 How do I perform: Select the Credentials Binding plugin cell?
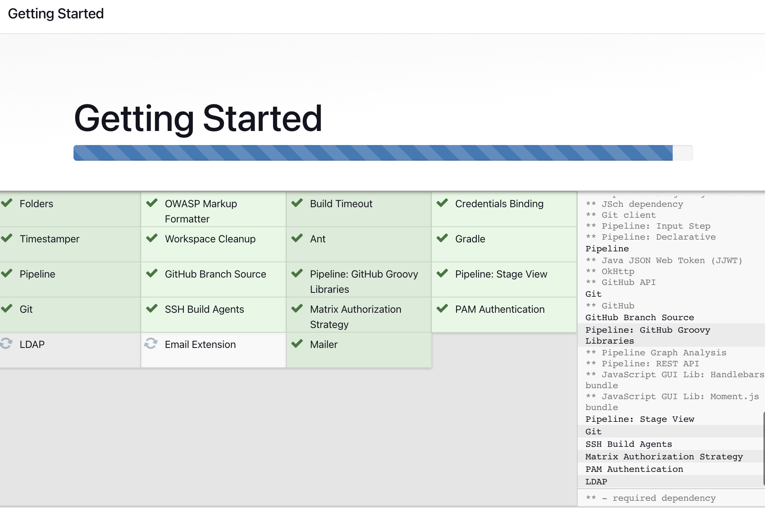(x=504, y=209)
